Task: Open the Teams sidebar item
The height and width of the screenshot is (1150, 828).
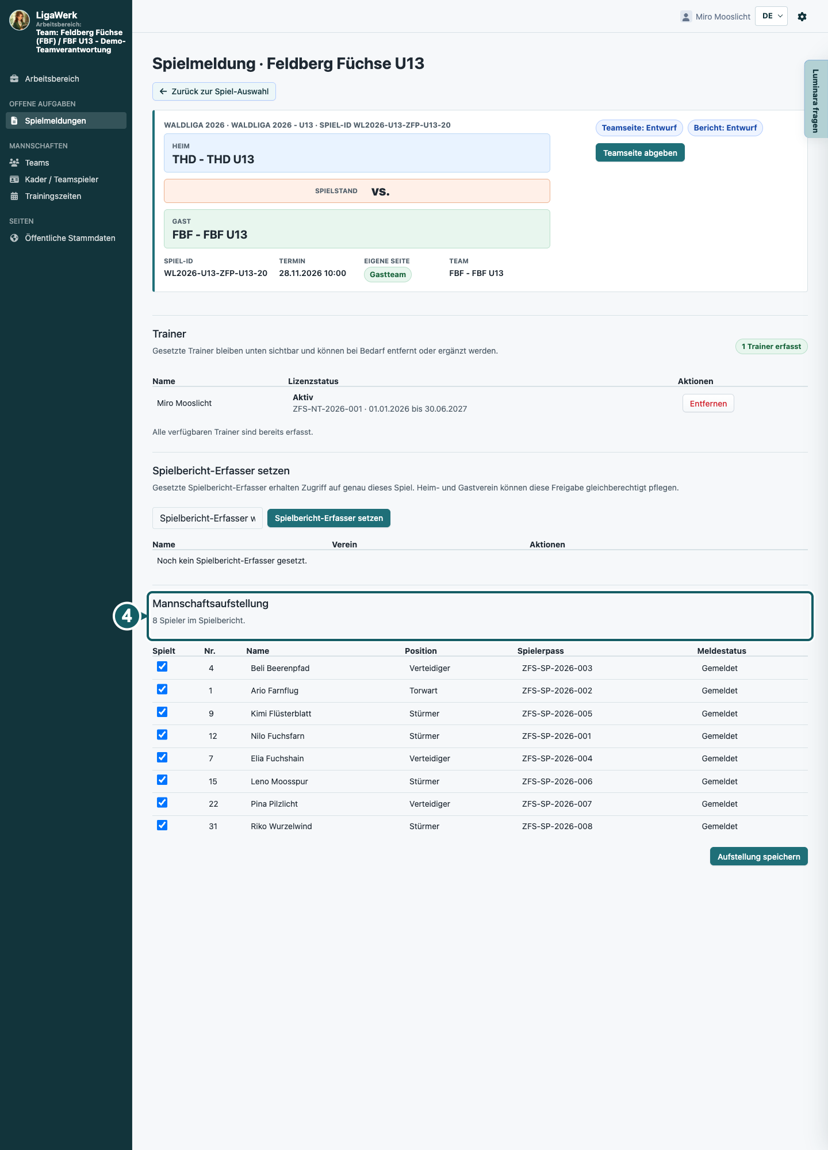Action: coord(66,163)
